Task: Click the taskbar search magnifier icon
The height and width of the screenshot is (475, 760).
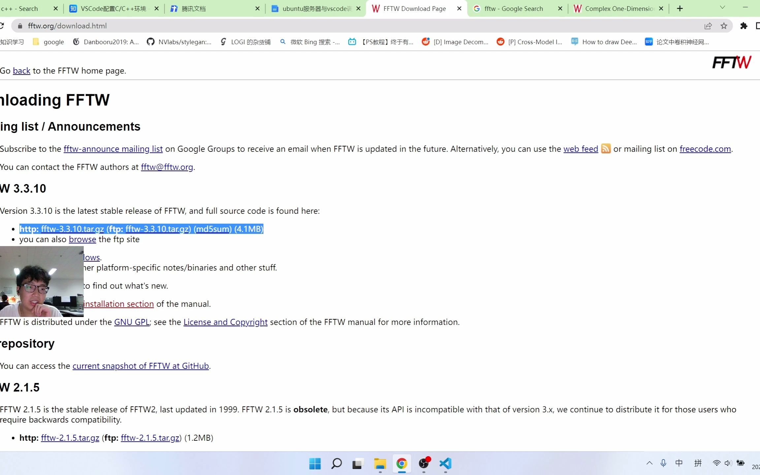Action: tap(336, 463)
